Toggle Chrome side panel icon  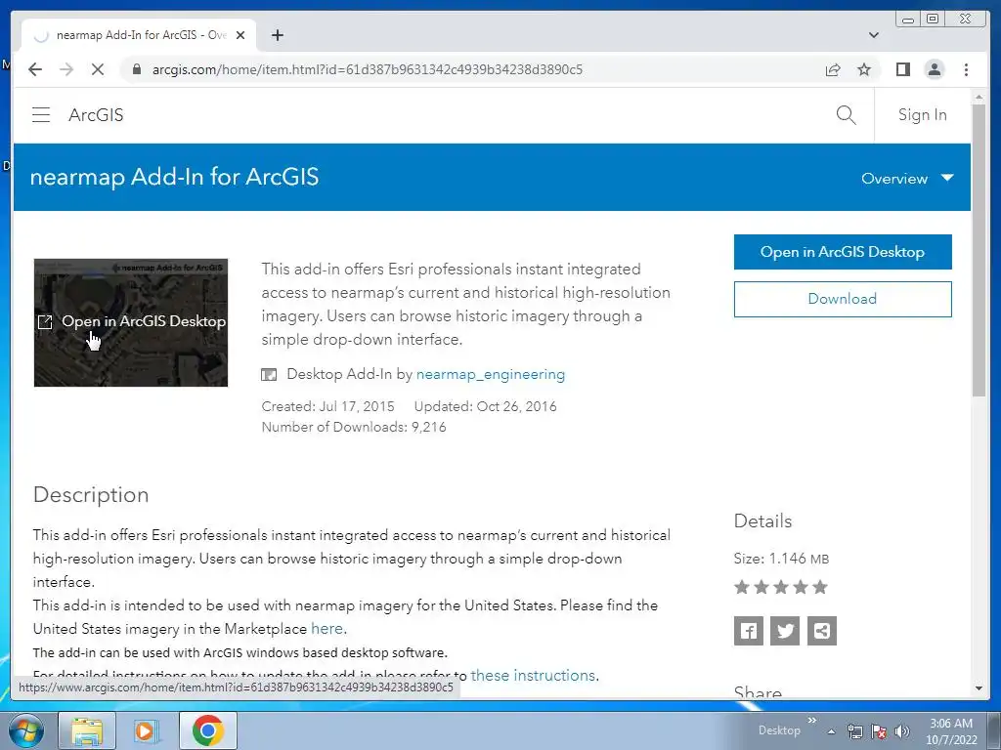902,69
